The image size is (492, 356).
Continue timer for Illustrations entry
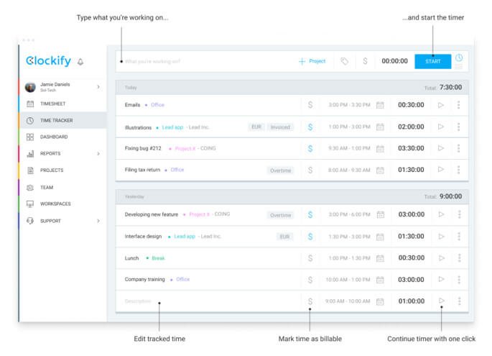(441, 127)
